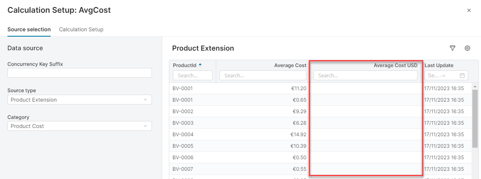Click Average Cost USD search field

tap(365, 76)
